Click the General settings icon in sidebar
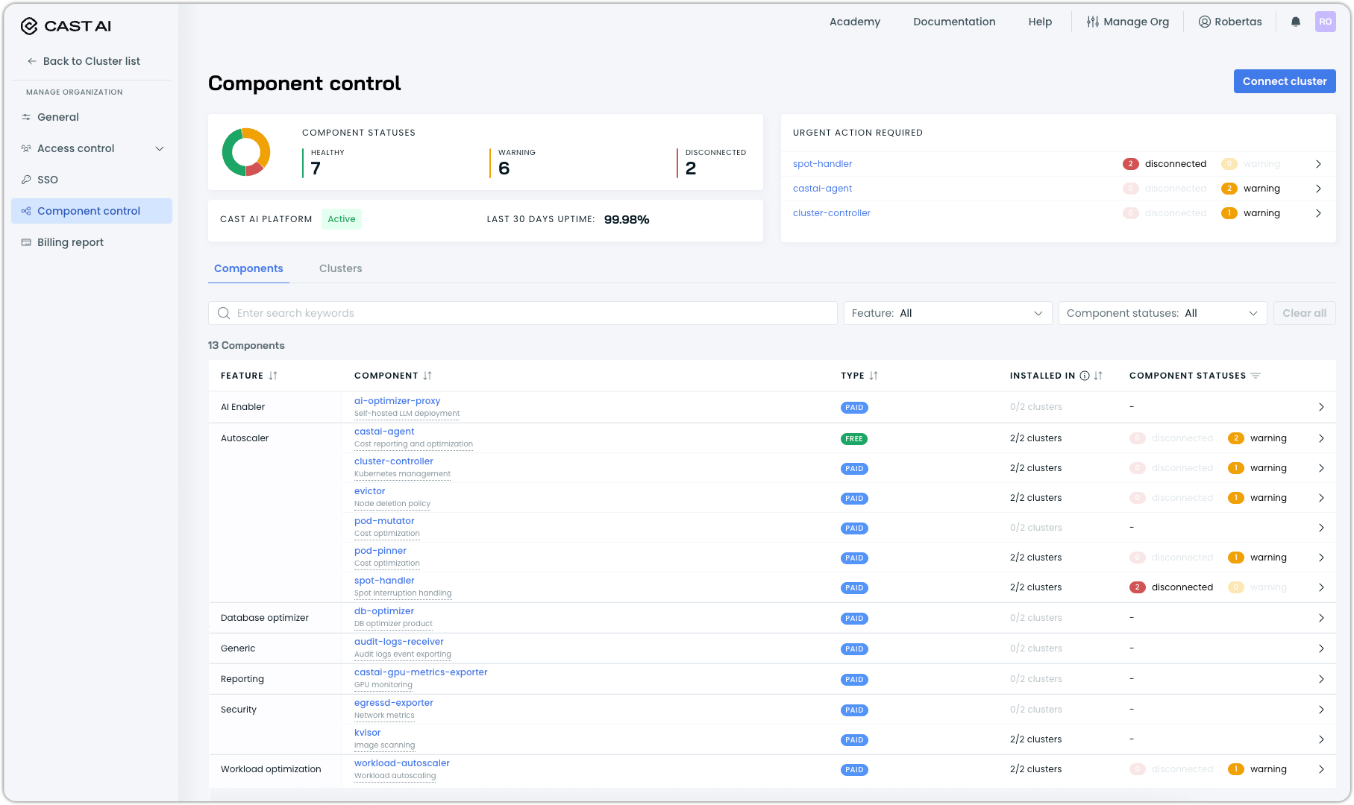Image resolution: width=1354 pixels, height=805 pixels. [x=26, y=117]
